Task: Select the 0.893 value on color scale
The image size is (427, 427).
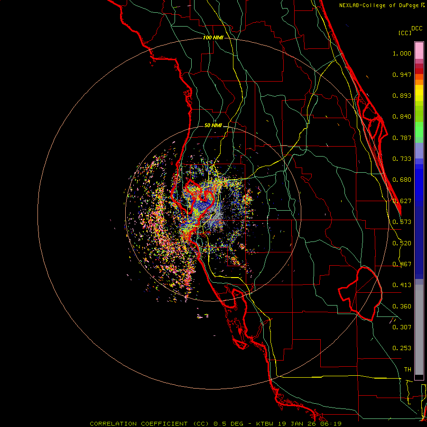Action: pyautogui.click(x=402, y=95)
